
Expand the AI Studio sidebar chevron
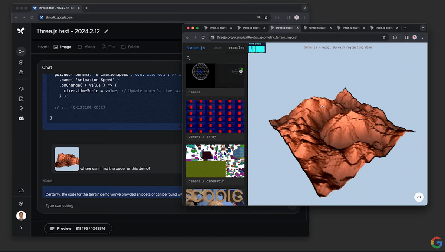[x=21, y=228]
